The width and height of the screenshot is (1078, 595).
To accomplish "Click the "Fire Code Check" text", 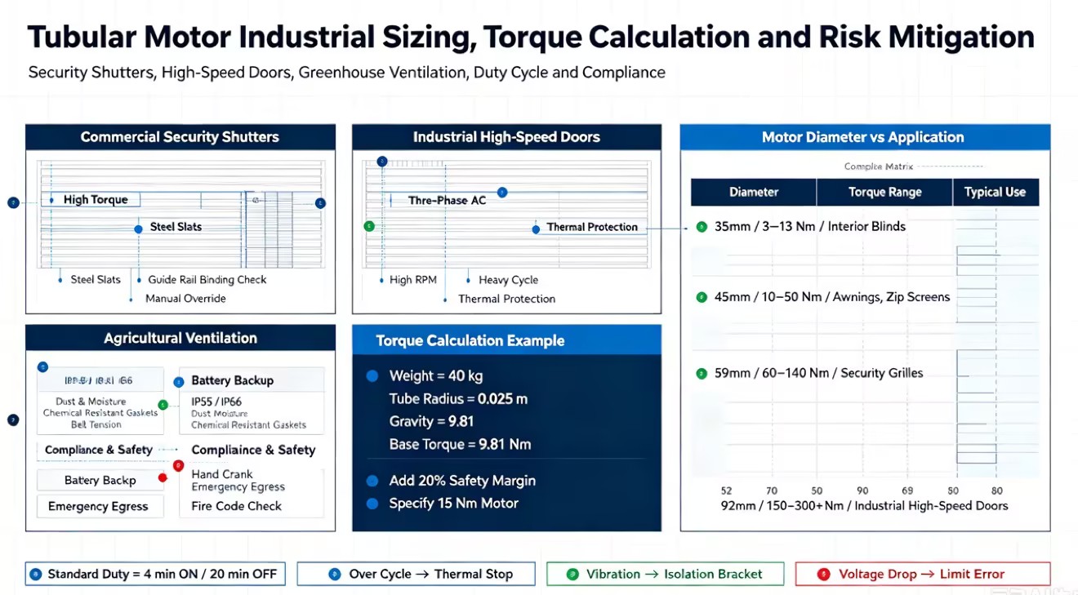I will coord(237,506).
